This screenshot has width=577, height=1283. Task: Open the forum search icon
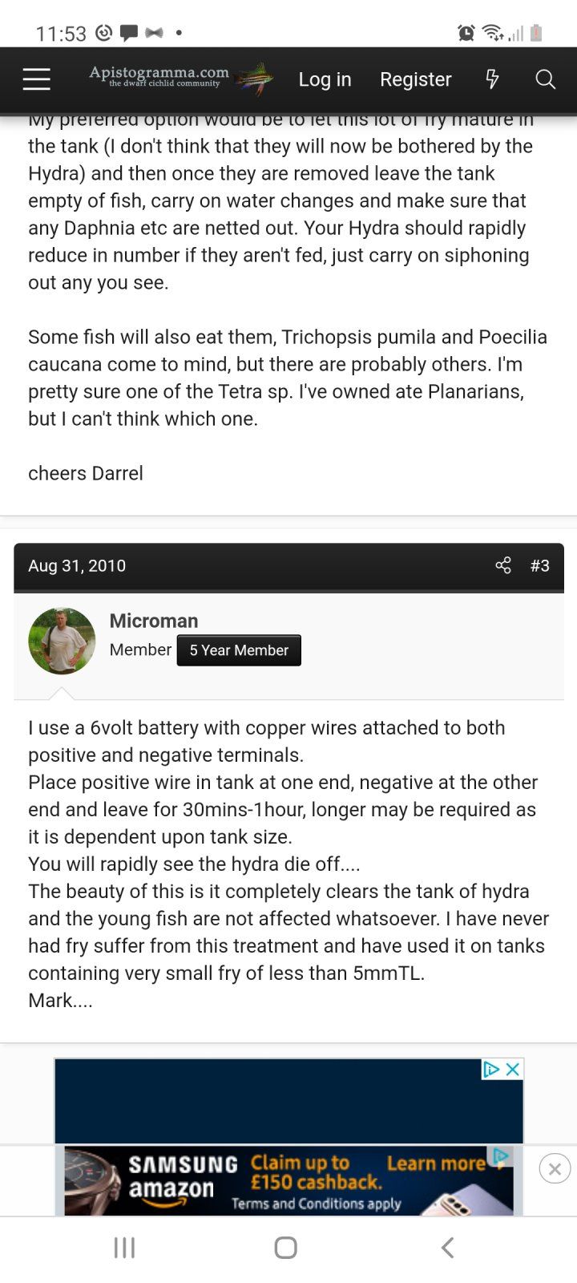tap(546, 79)
